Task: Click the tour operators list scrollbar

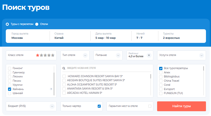Action: [x=203, y=68]
